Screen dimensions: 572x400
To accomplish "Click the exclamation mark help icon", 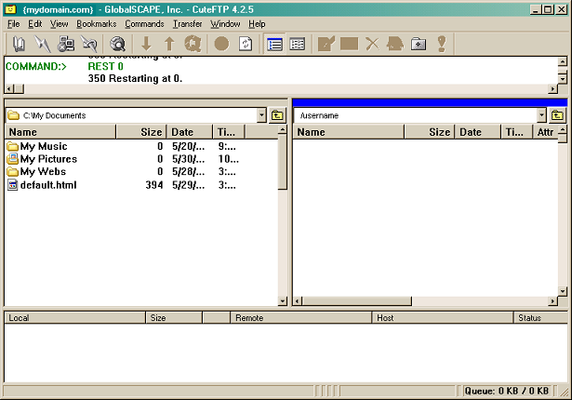I will tap(442, 44).
